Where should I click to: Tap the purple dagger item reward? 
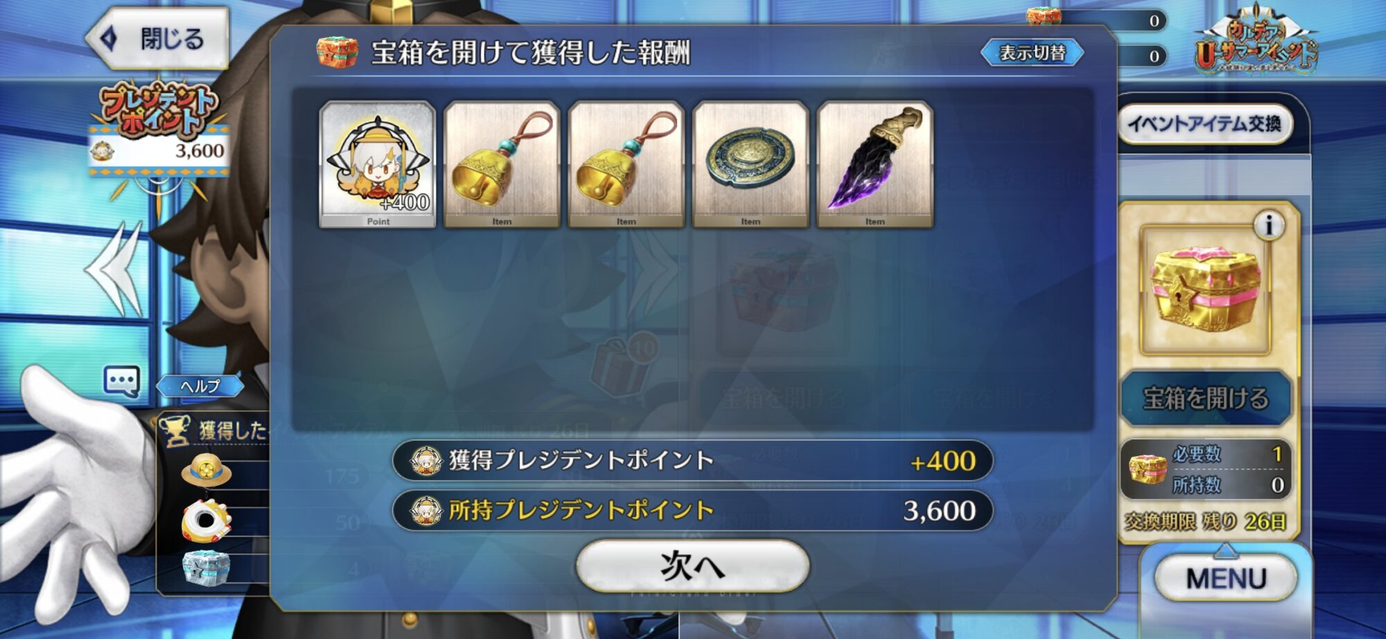click(875, 165)
